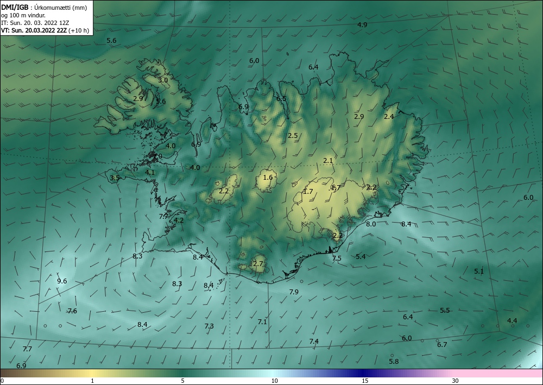543x385 pixels.
Task: Click the 5.8 value on the map
Action: click(394, 362)
